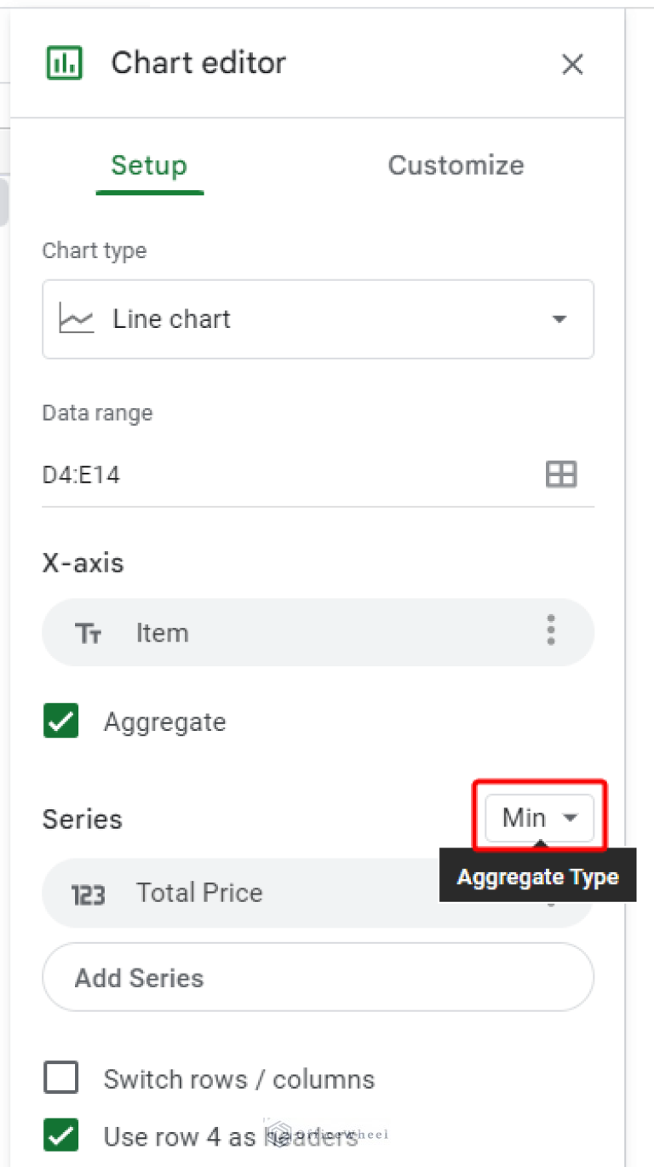This screenshot has height=1167, width=654.
Task: Expand the Chart type dropdown arrow
Action: point(559,319)
